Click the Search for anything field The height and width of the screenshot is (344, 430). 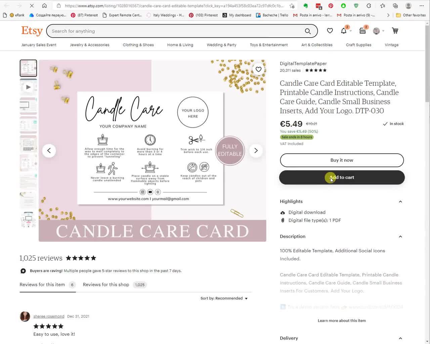coord(175,31)
